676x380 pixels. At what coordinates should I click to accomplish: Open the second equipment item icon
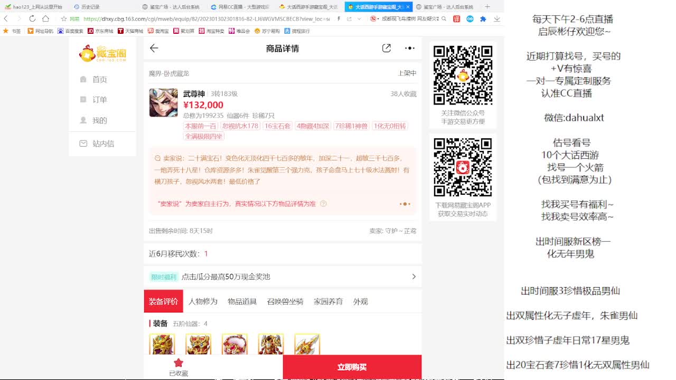pyautogui.click(x=199, y=344)
